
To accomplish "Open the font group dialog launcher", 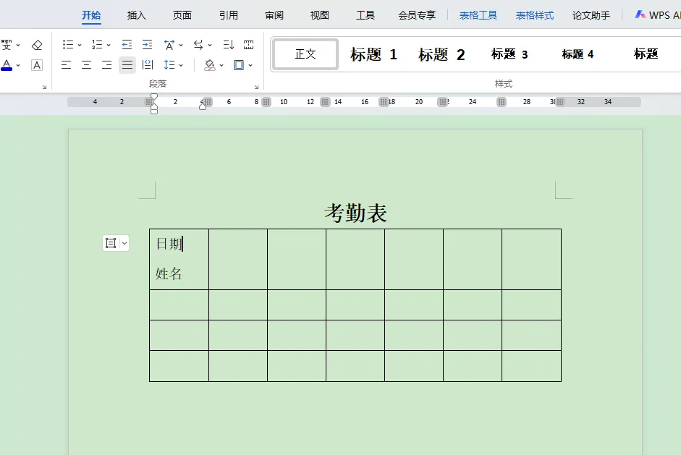I will [x=44, y=88].
